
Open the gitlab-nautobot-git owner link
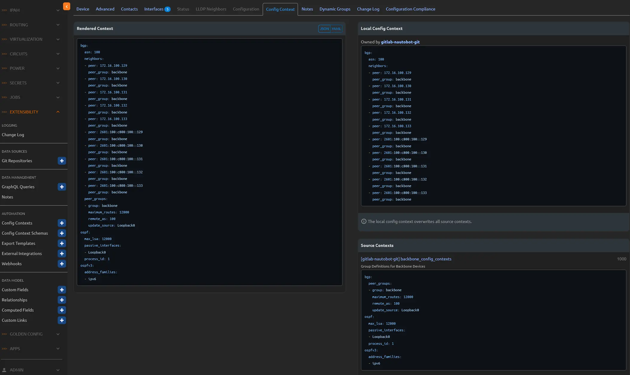400,42
